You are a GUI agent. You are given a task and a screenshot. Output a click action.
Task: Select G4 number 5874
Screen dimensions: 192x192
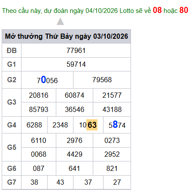point(117,125)
